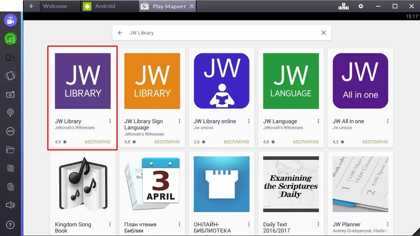
Task: Adjust sound using the sidebar speaker icon
Action: (10, 205)
